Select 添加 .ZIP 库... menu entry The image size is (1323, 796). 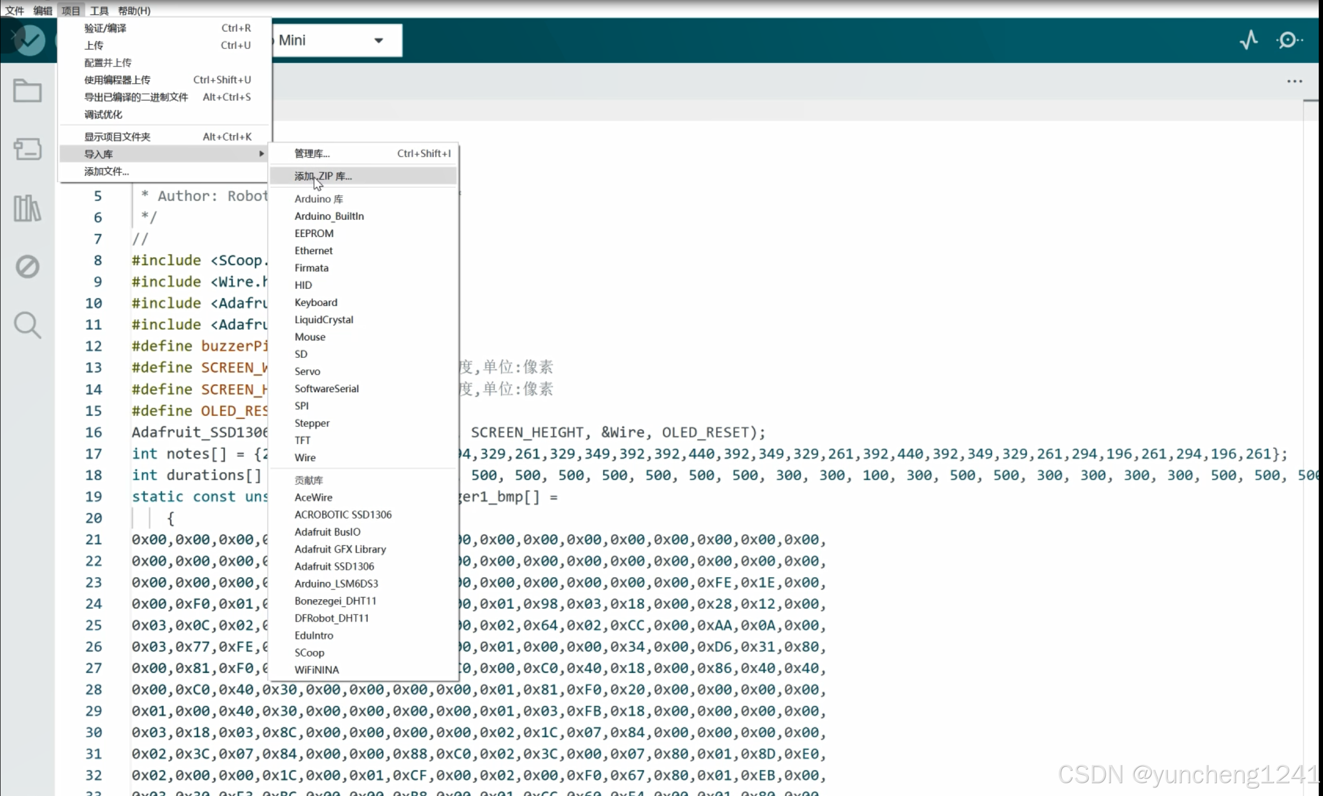click(323, 176)
